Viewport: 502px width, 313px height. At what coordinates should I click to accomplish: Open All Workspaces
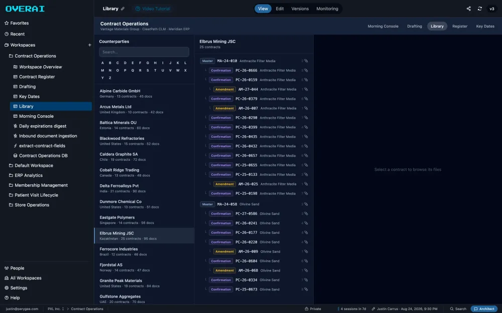23,278
